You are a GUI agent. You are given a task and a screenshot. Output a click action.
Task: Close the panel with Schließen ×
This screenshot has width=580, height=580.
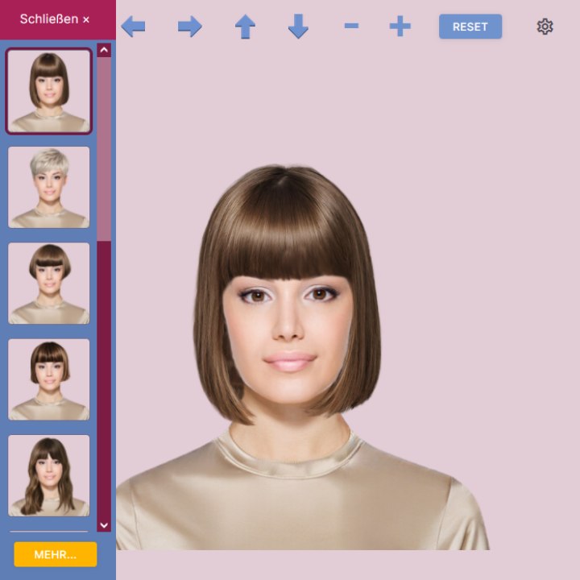(55, 19)
